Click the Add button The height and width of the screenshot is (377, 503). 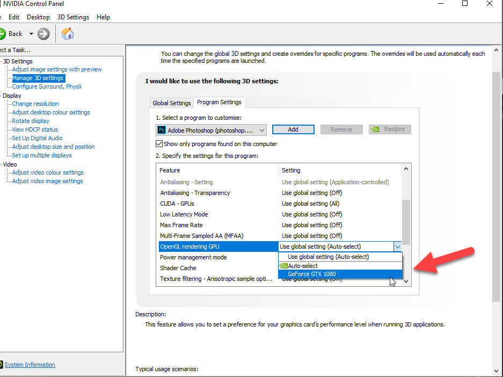[x=293, y=129]
